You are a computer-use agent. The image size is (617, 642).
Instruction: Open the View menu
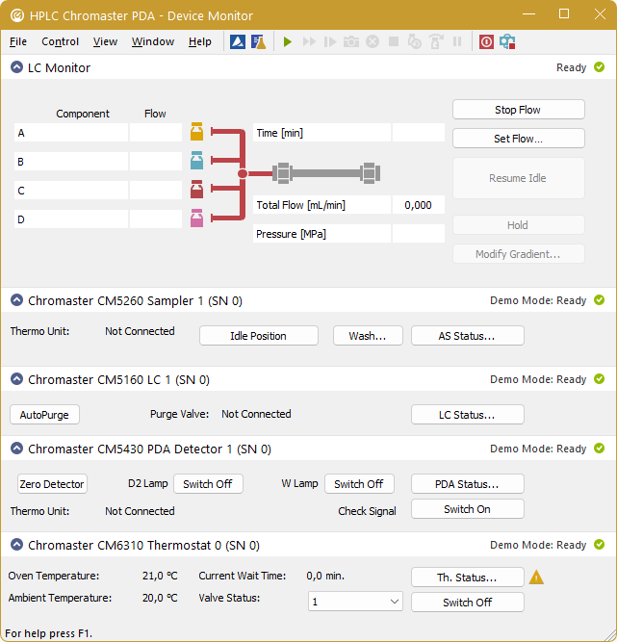pyautogui.click(x=105, y=41)
